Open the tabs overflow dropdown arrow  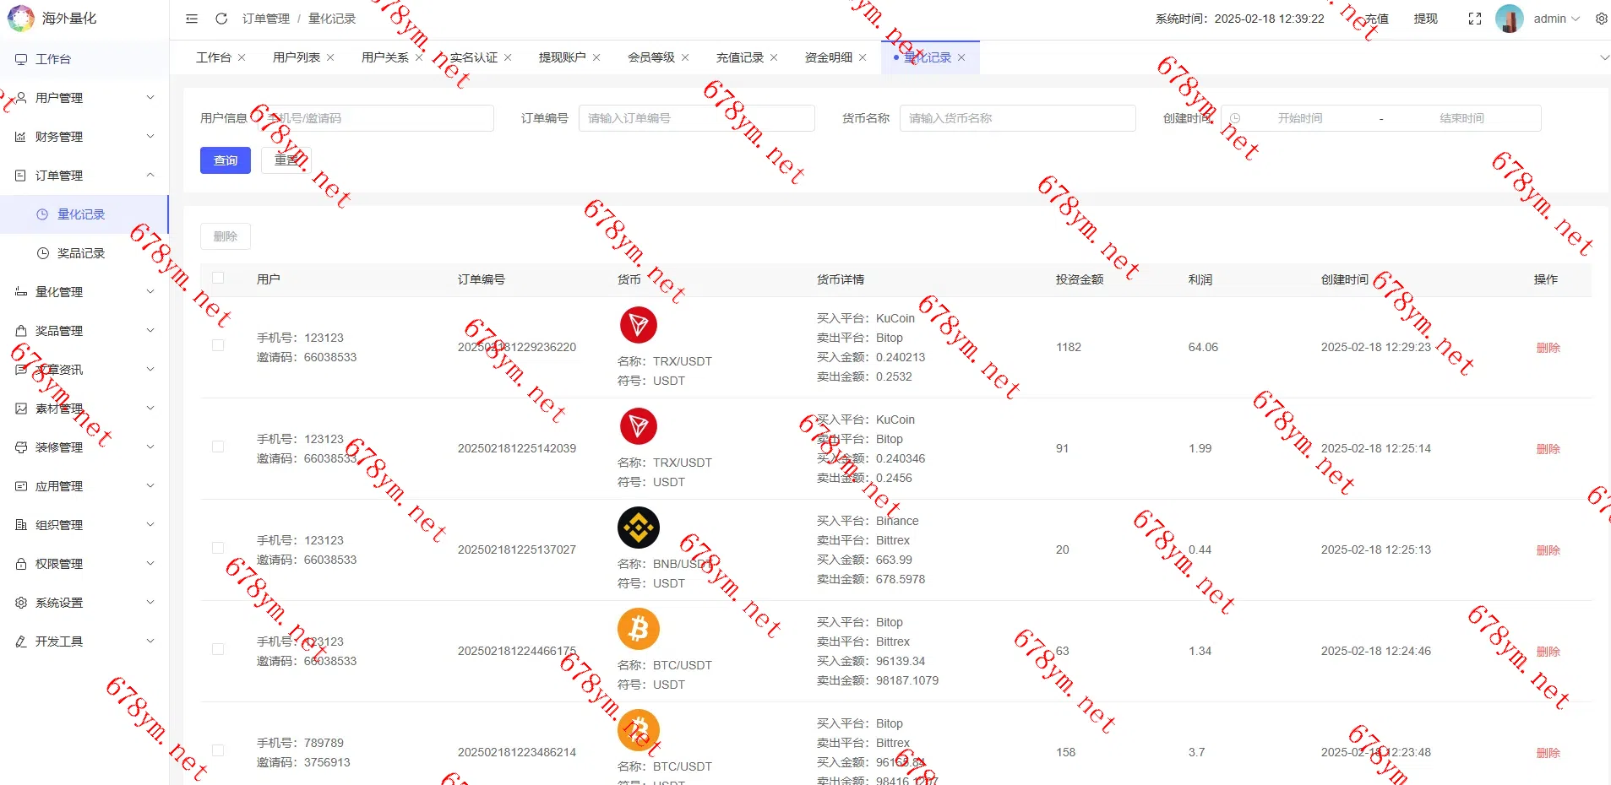click(x=1604, y=57)
